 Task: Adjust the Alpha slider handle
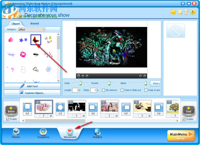pyautogui.click(x=146, y=83)
